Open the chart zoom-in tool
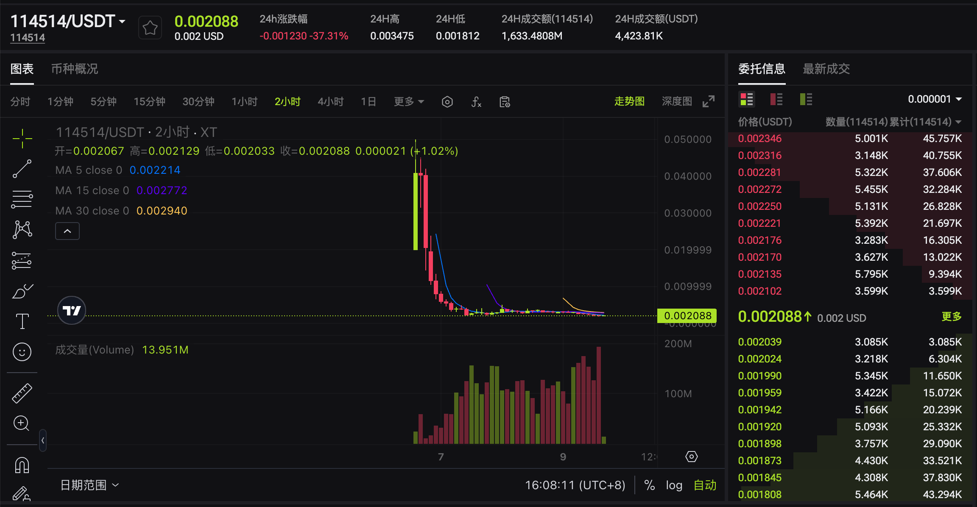Screen dimensions: 977x507 tap(22, 423)
